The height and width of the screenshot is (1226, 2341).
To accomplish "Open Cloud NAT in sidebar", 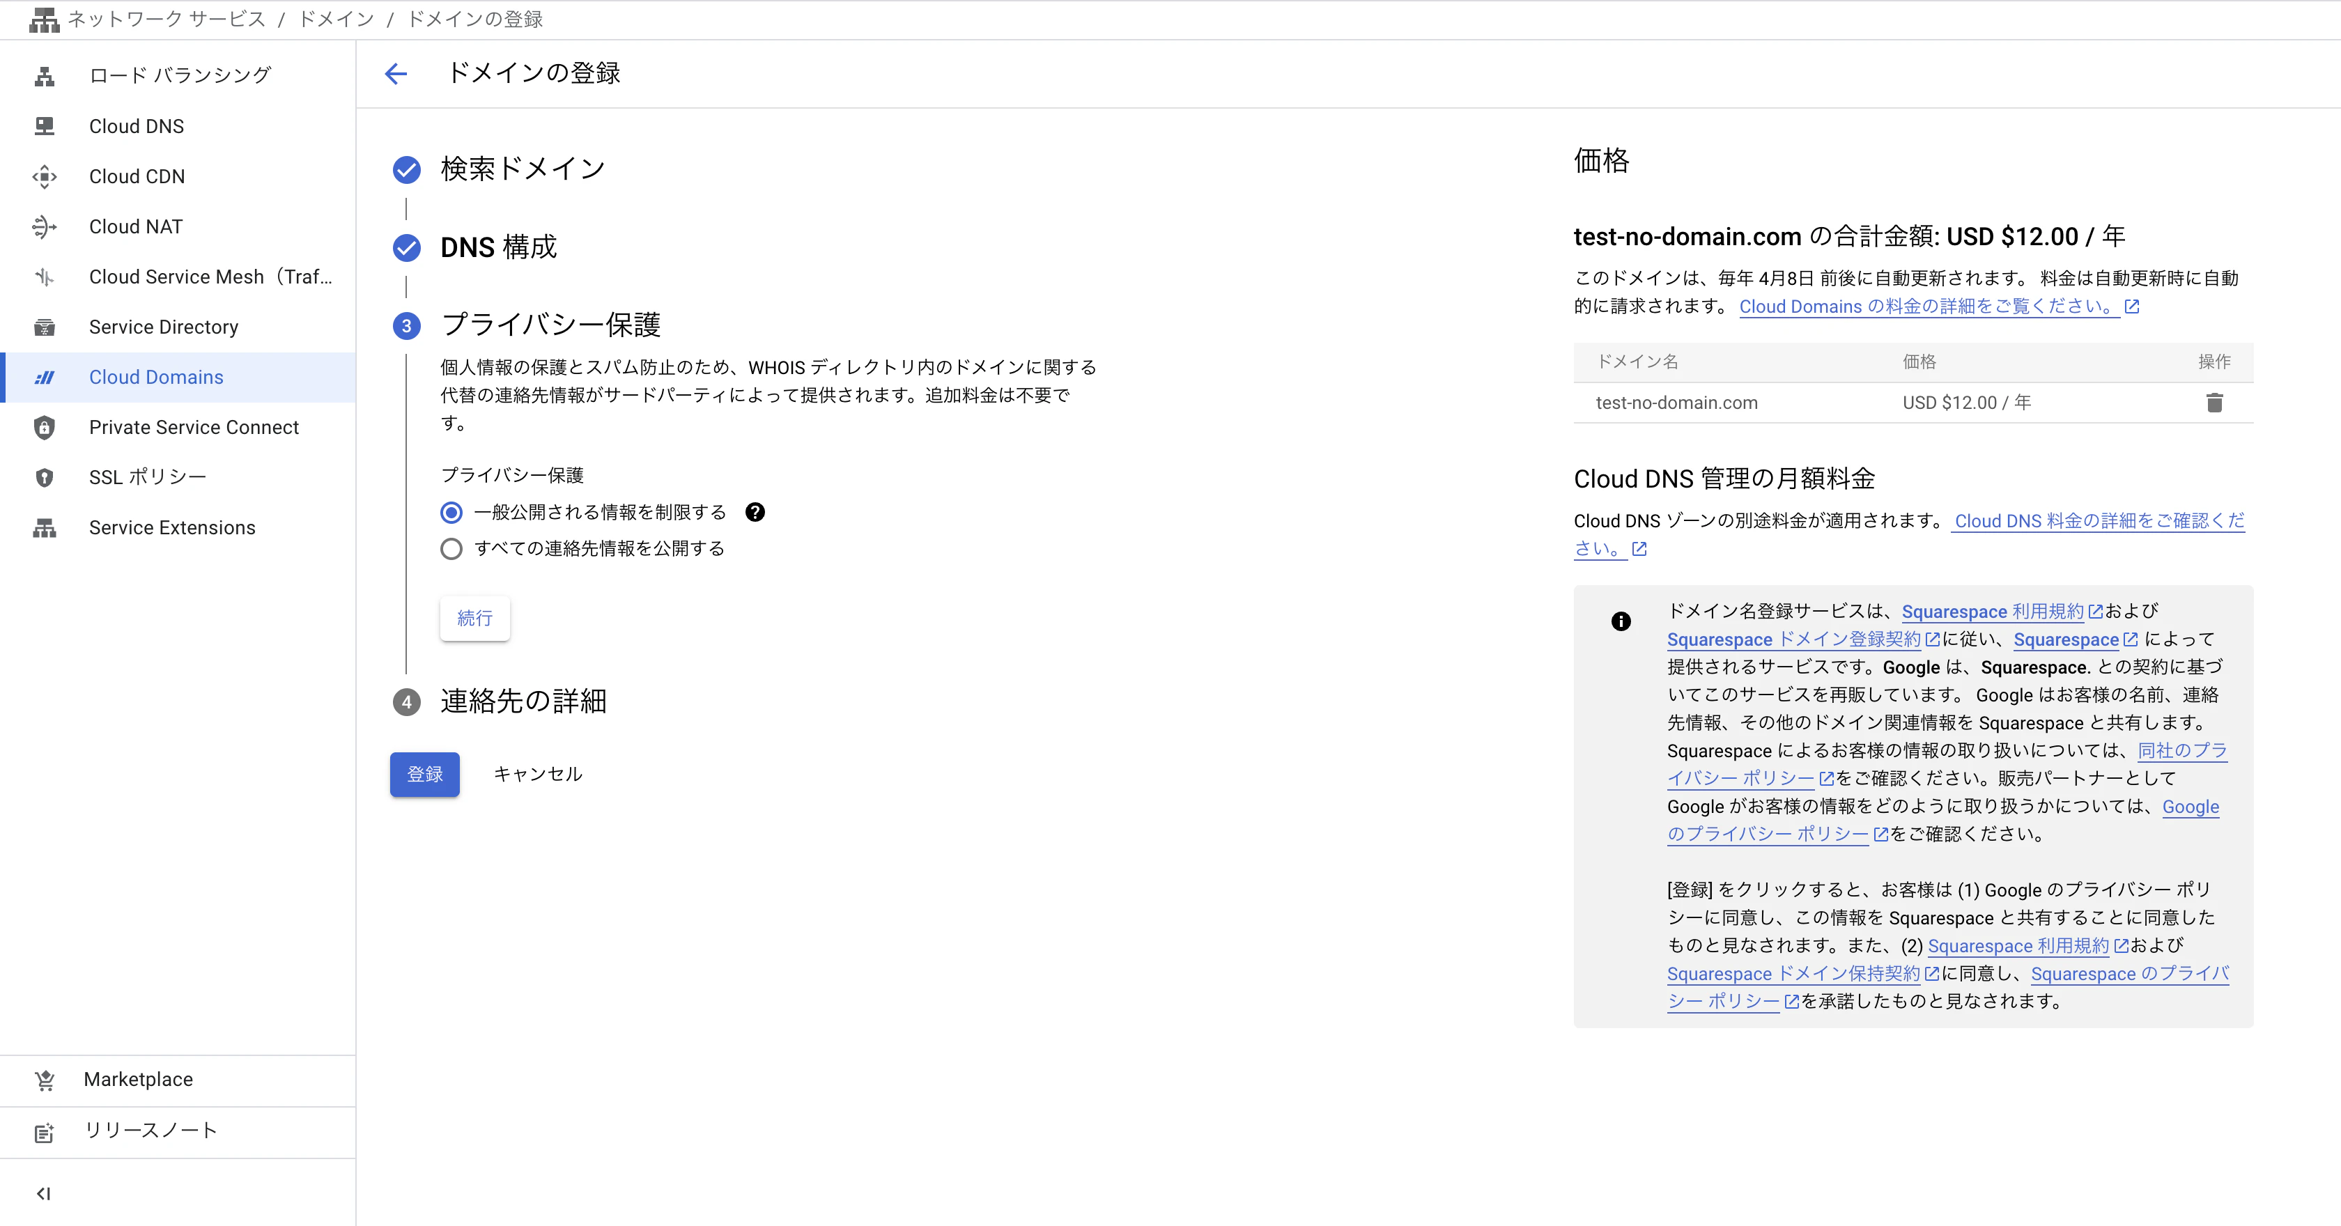I will point(178,226).
